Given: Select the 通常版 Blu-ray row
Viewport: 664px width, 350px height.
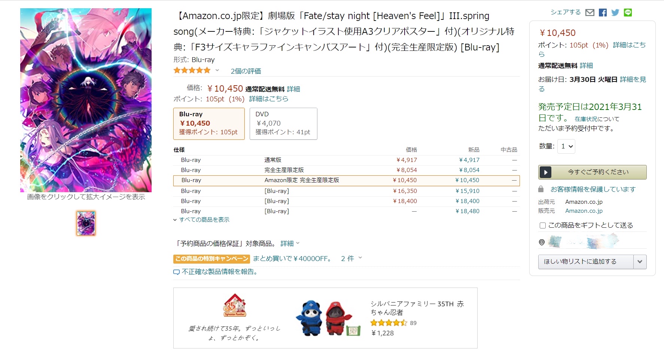Looking at the screenshot, I should coord(346,160).
